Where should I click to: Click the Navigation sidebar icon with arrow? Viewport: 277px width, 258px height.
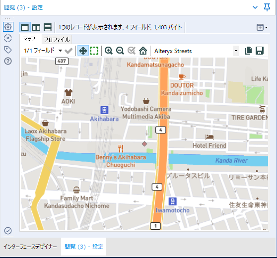(8, 38)
